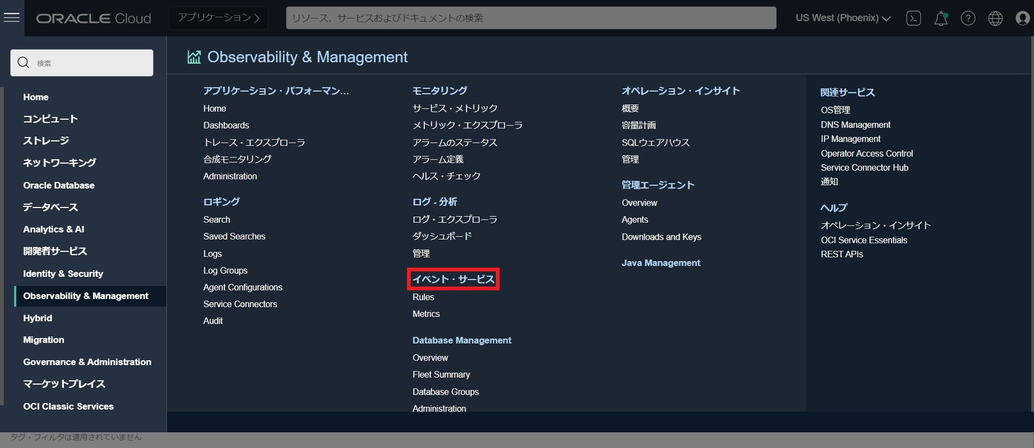Select Identity & Security in the sidebar
Viewport: 1034px width, 448px height.
tap(63, 274)
